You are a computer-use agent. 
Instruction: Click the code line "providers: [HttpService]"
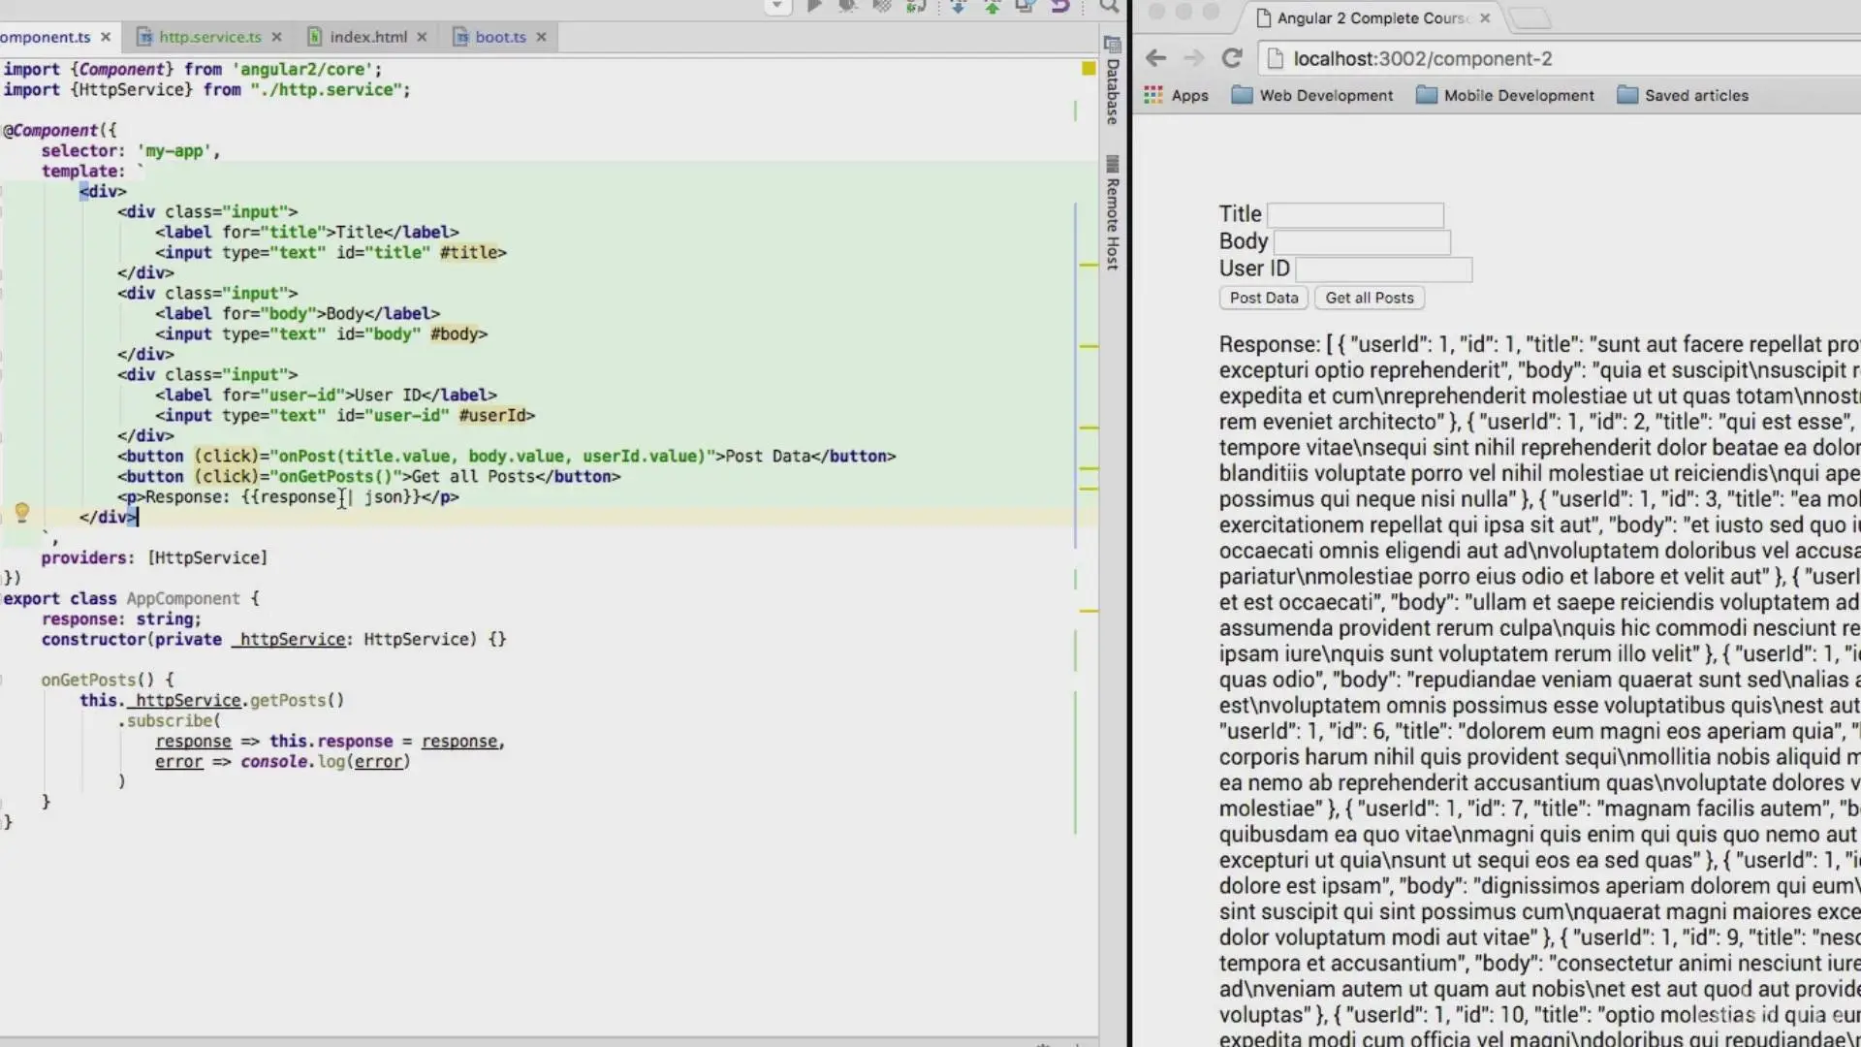pyautogui.click(x=154, y=557)
